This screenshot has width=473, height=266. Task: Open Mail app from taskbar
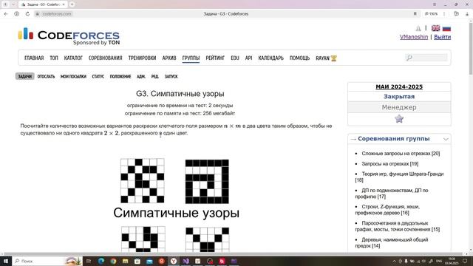[x=149, y=261]
